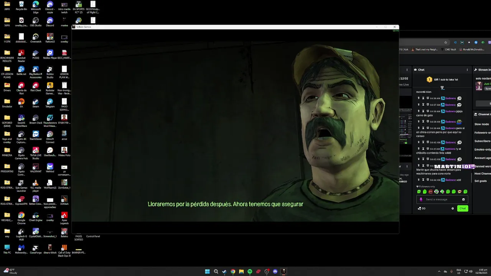491x276 pixels.
Task: Select the Roblox Player desktop icon
Action: pyautogui.click(x=50, y=54)
